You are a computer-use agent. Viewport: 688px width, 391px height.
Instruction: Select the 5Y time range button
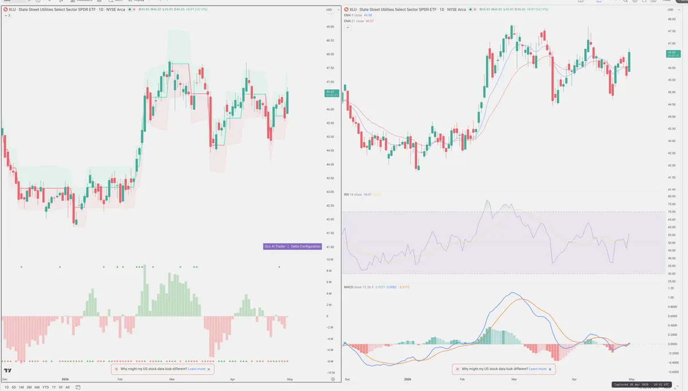pos(60,387)
